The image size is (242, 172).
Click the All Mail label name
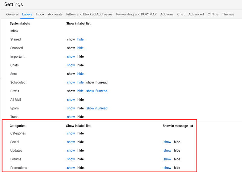click(x=16, y=100)
